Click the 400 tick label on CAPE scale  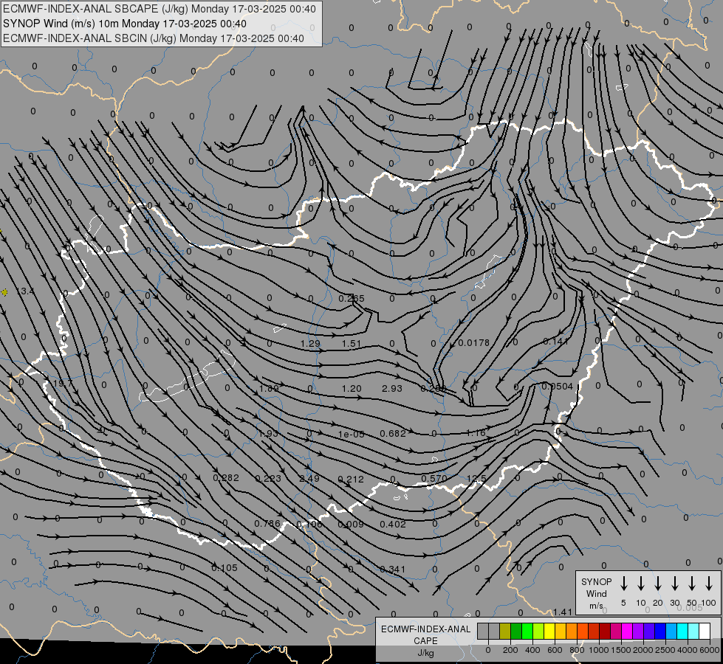532,650
